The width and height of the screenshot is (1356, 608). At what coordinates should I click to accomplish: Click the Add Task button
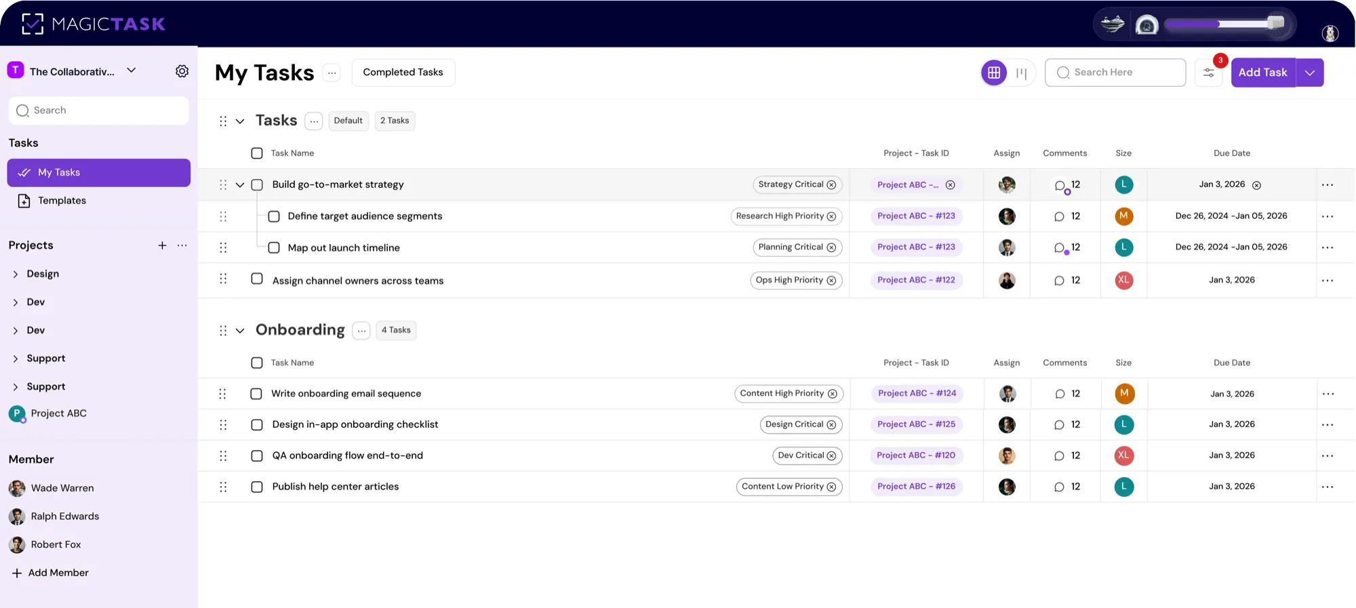1263,73
